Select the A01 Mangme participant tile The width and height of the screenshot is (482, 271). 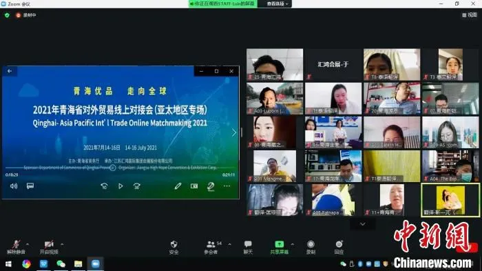pos(275,166)
